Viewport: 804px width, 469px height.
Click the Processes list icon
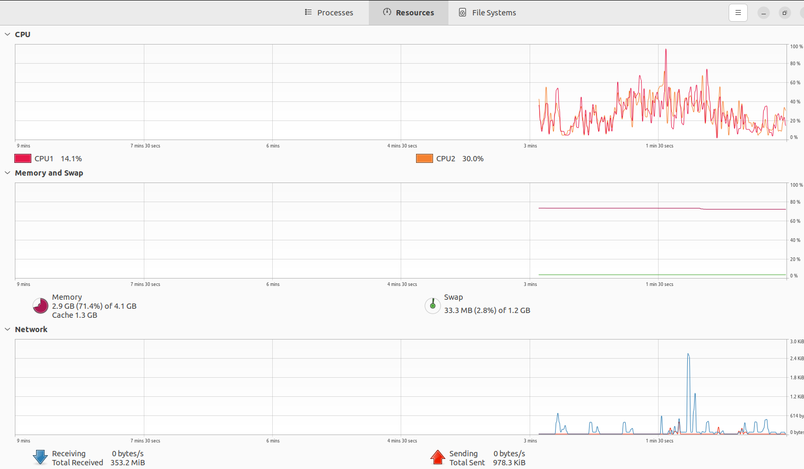click(308, 12)
